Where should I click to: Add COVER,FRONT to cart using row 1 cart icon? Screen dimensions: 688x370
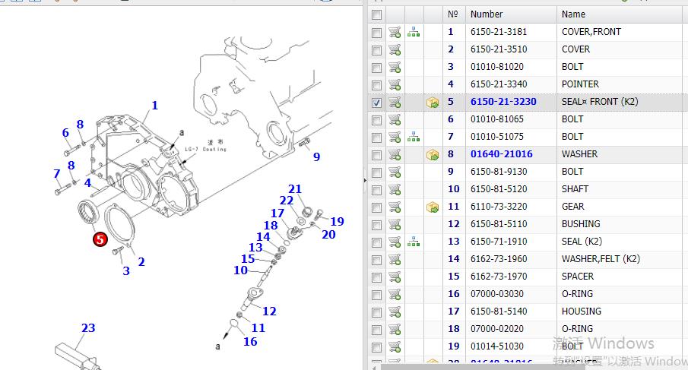pos(395,32)
